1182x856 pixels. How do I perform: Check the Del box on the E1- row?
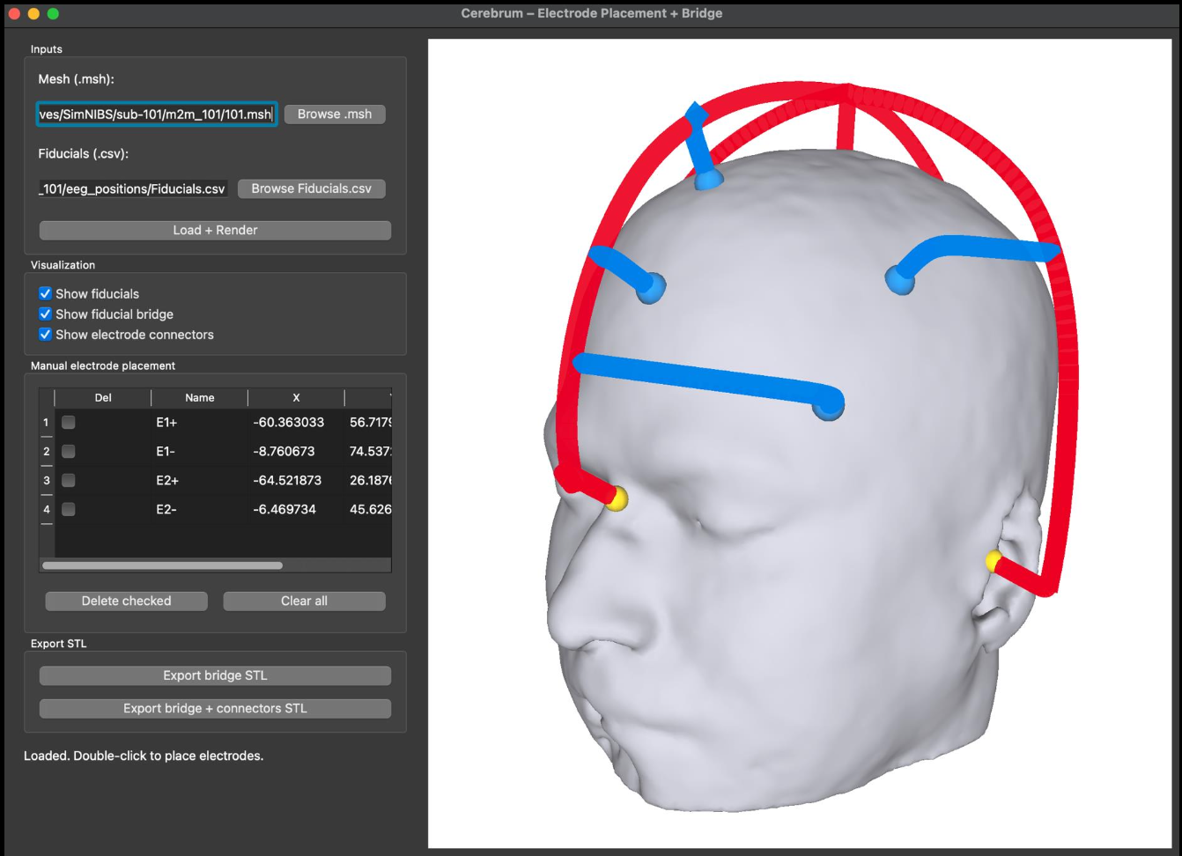coord(68,451)
